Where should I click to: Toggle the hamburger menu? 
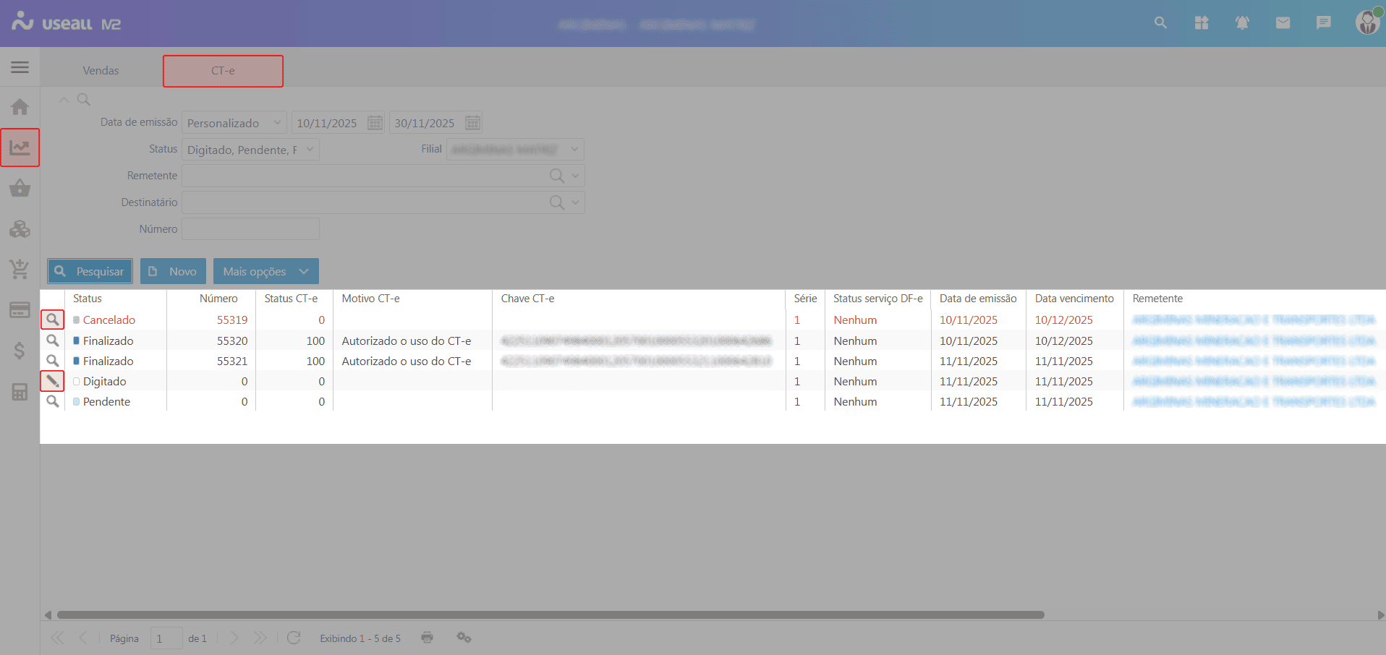click(x=20, y=67)
